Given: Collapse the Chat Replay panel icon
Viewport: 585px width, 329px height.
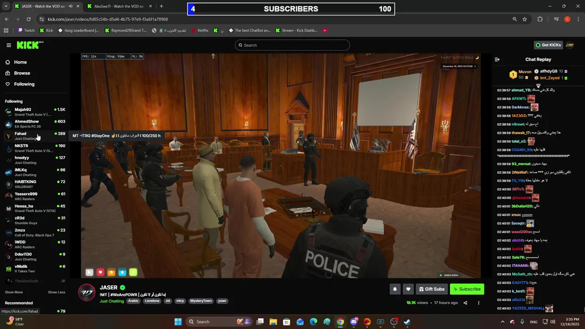Looking at the screenshot, I should coord(497,59).
